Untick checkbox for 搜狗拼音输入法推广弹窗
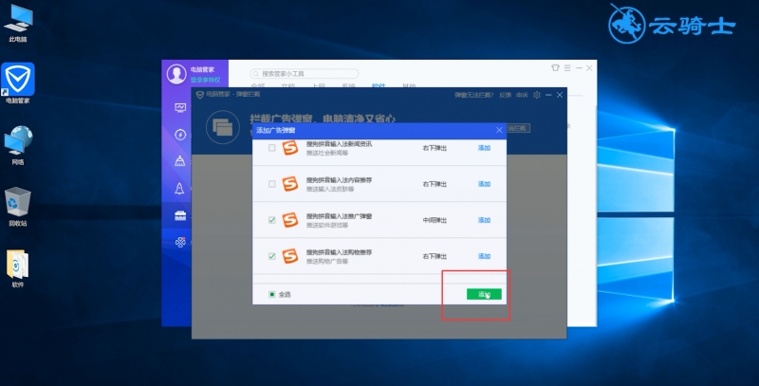 pos(272,220)
